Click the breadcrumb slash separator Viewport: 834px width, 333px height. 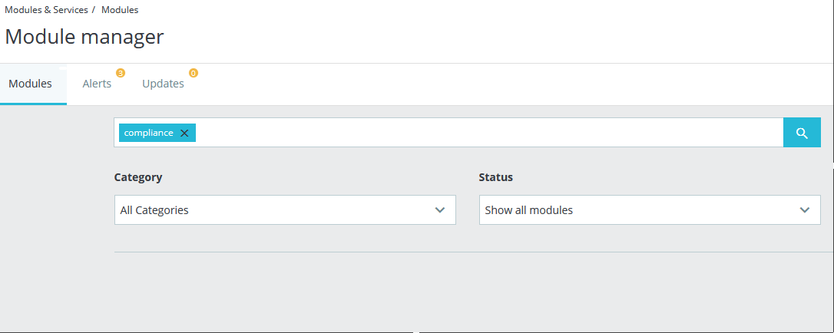[93, 10]
